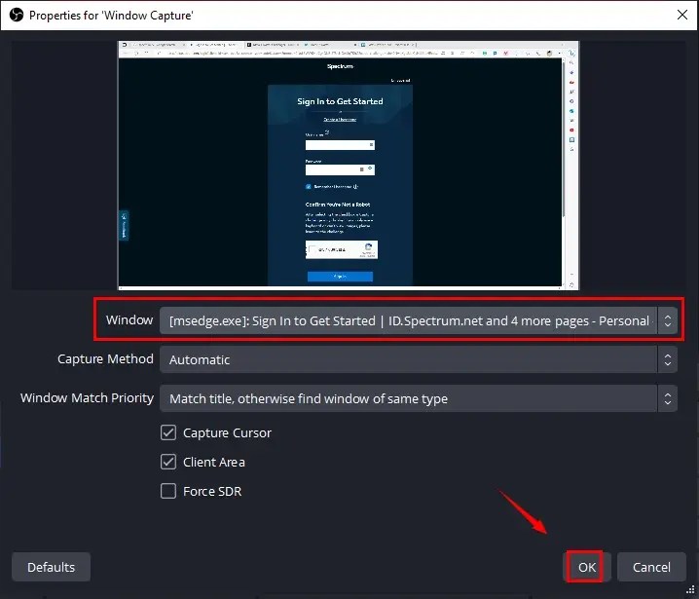Click the dialog resize grip at corner
Image resolution: width=699 pixels, height=599 pixels.
point(691,590)
